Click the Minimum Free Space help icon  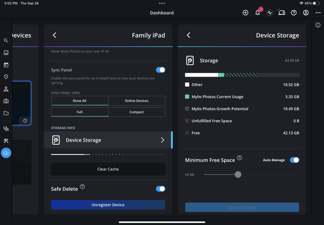coord(239,158)
